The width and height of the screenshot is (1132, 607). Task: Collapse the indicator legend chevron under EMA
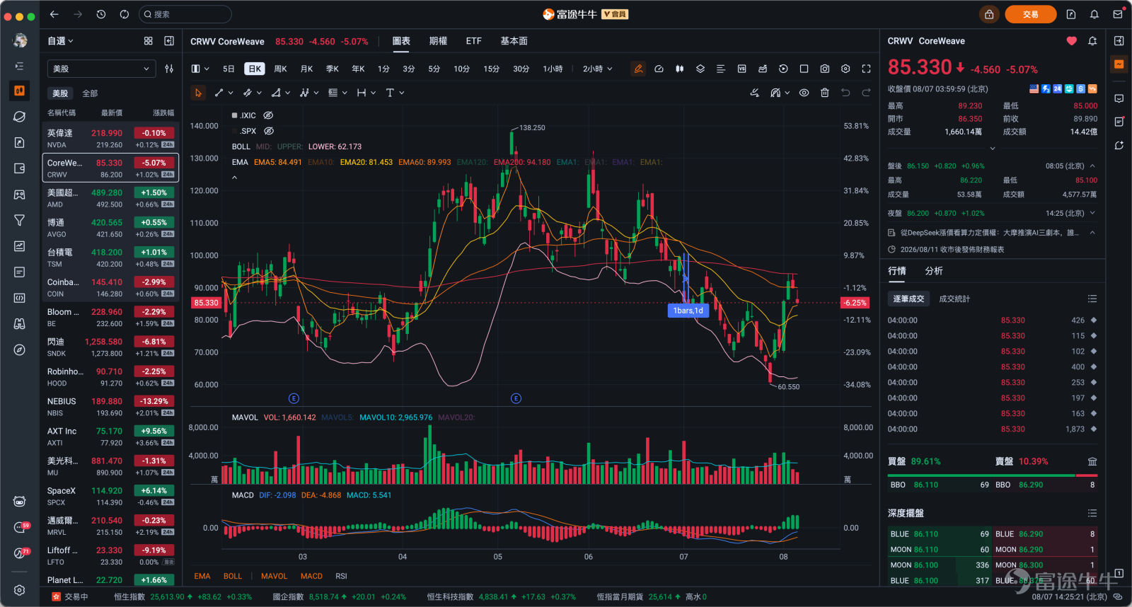pos(235,178)
